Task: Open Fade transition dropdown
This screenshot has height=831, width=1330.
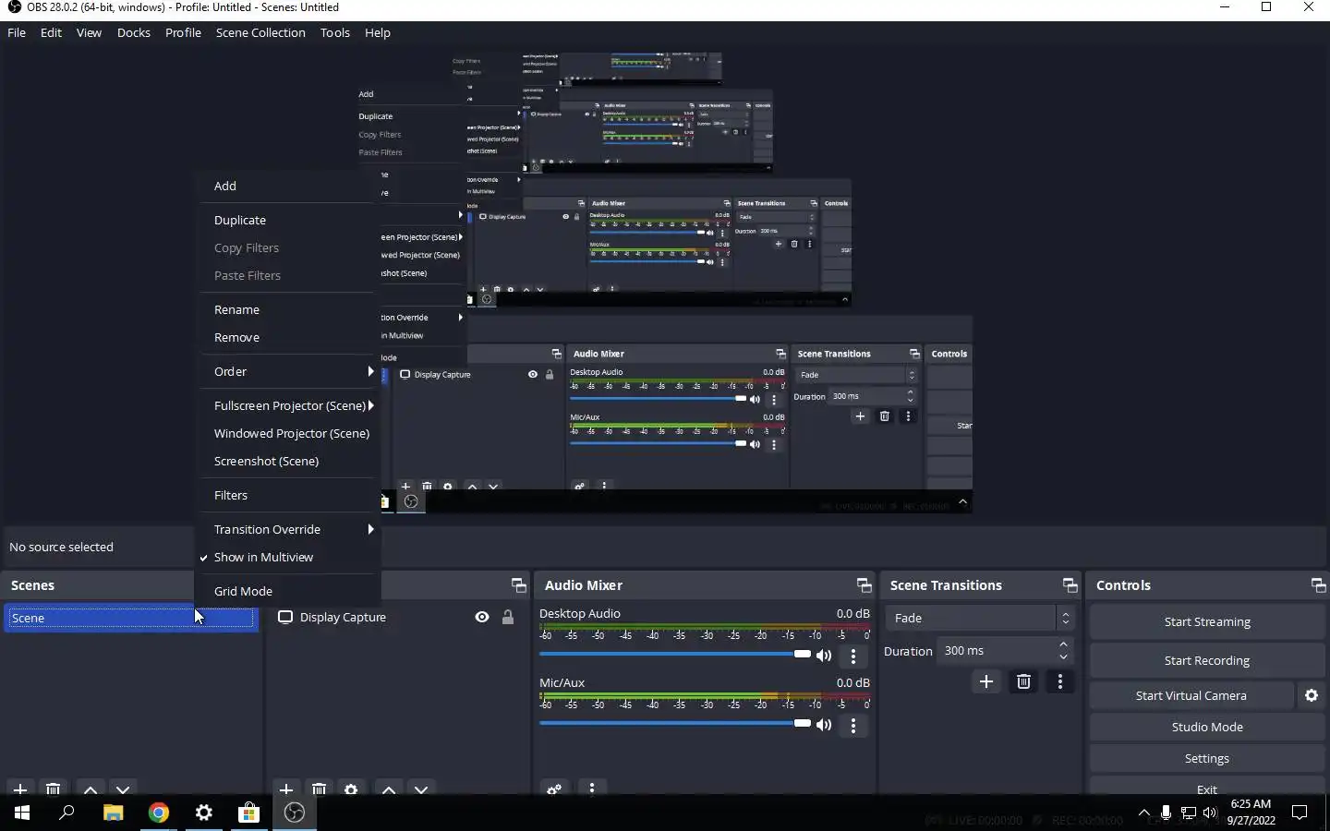Action: [x=979, y=618]
